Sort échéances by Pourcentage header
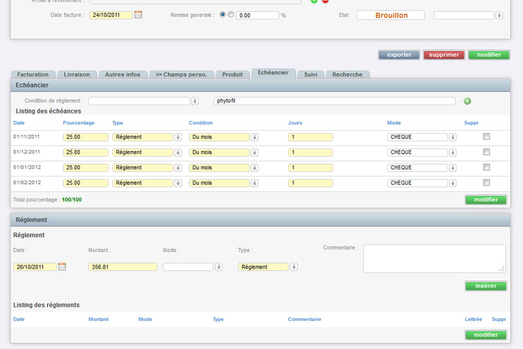This screenshot has width=523, height=349. (78, 123)
